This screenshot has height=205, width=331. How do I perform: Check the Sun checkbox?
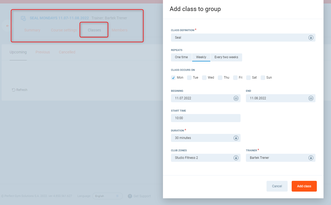click(x=263, y=78)
